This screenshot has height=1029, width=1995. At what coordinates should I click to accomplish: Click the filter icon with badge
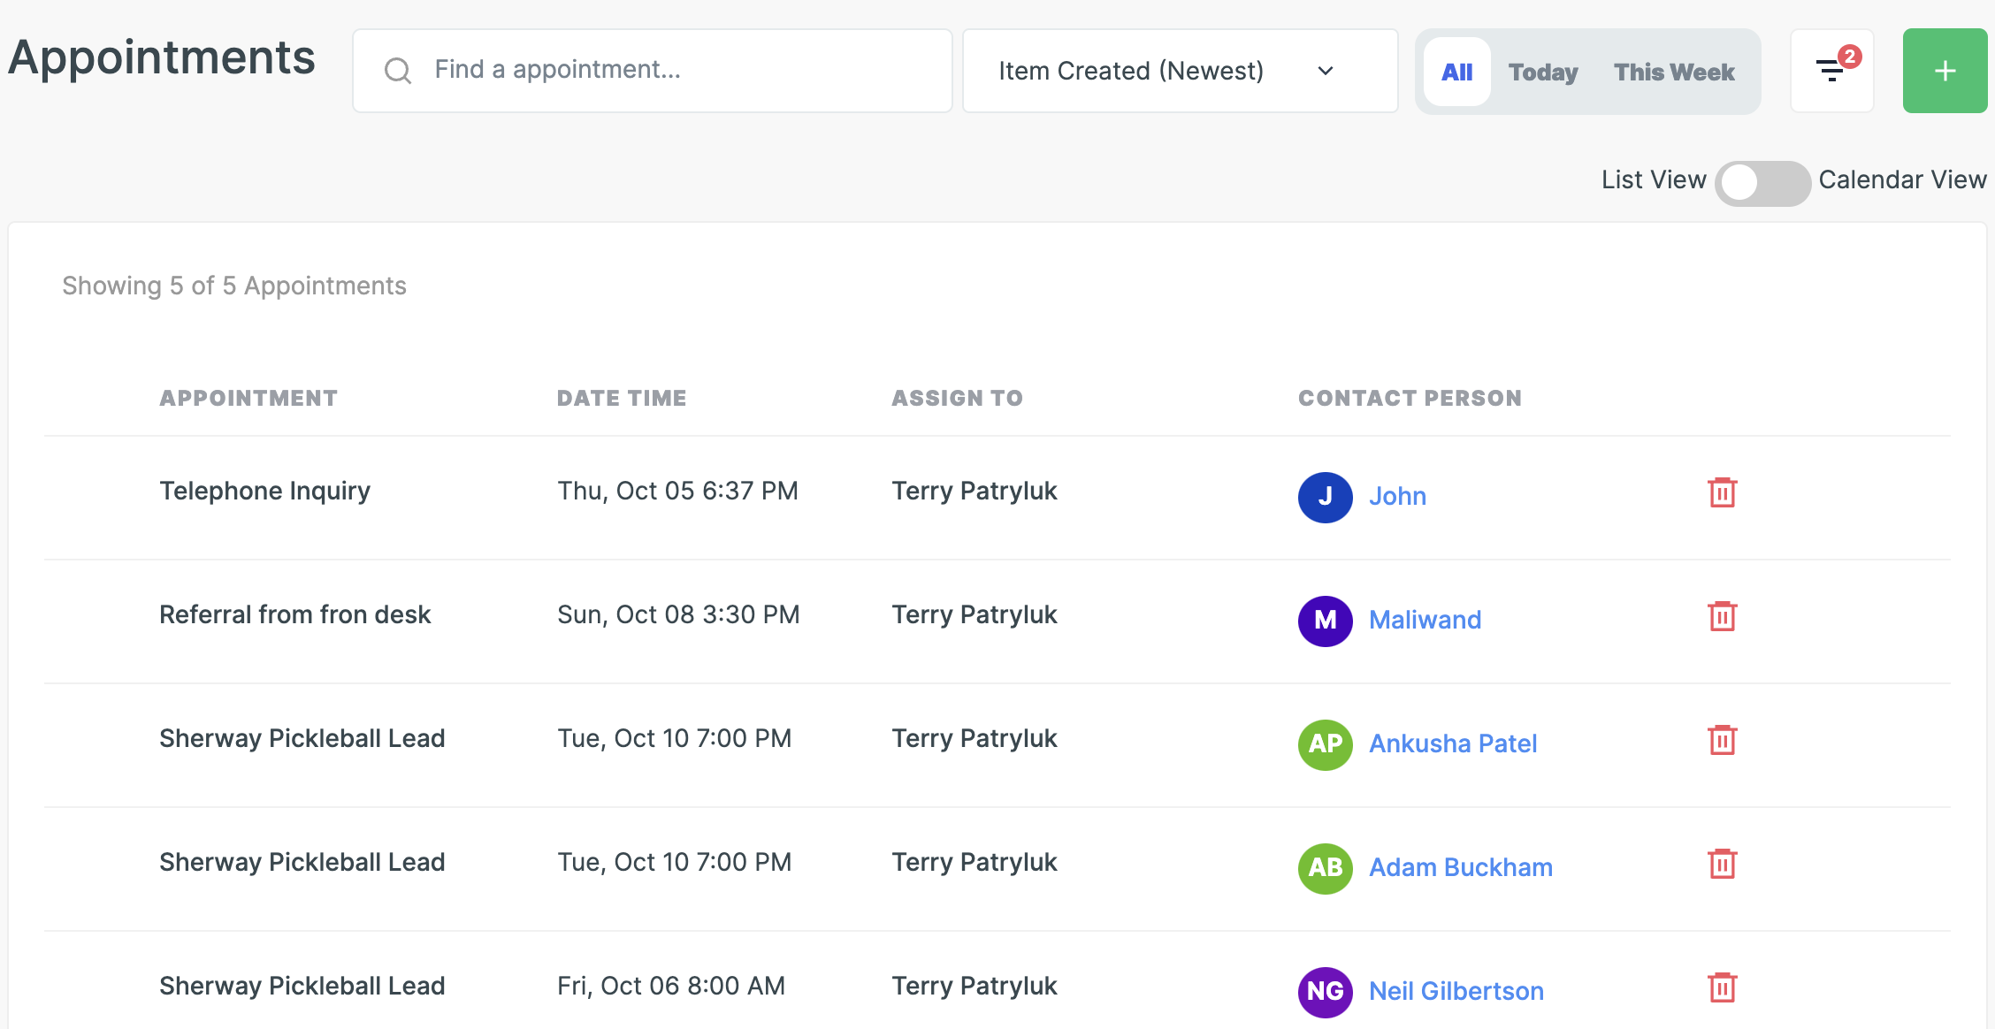(x=1831, y=71)
